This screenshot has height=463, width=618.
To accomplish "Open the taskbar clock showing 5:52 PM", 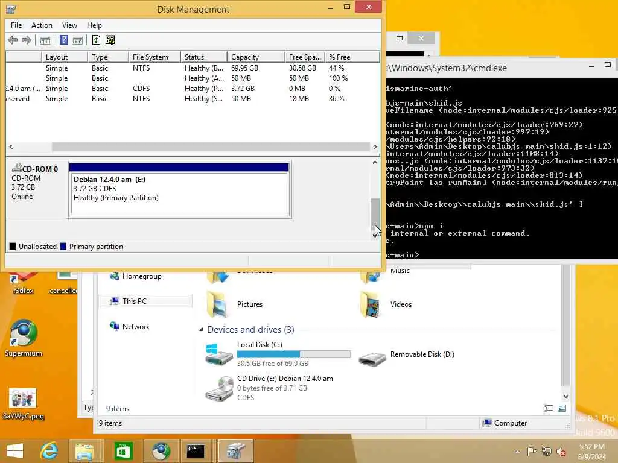I will 591,452.
